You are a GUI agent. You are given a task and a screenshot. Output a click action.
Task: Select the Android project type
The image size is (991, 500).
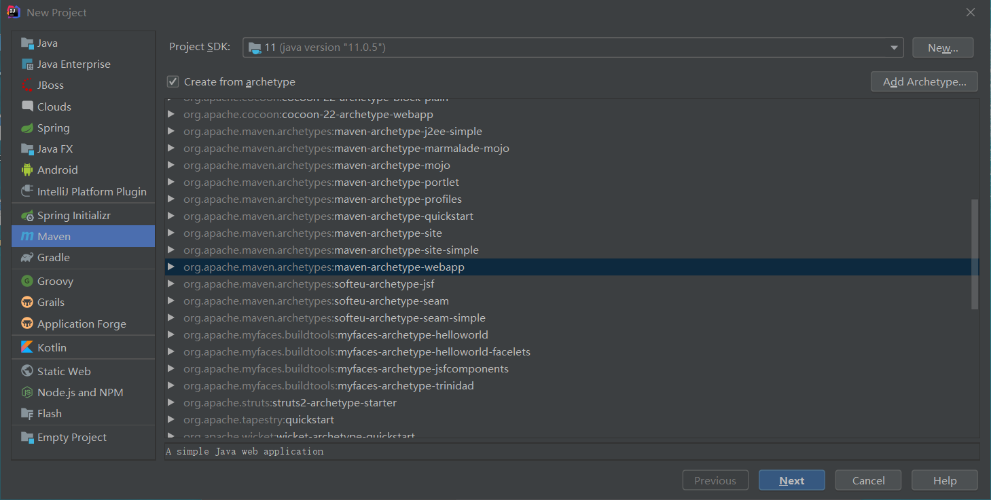tap(57, 170)
